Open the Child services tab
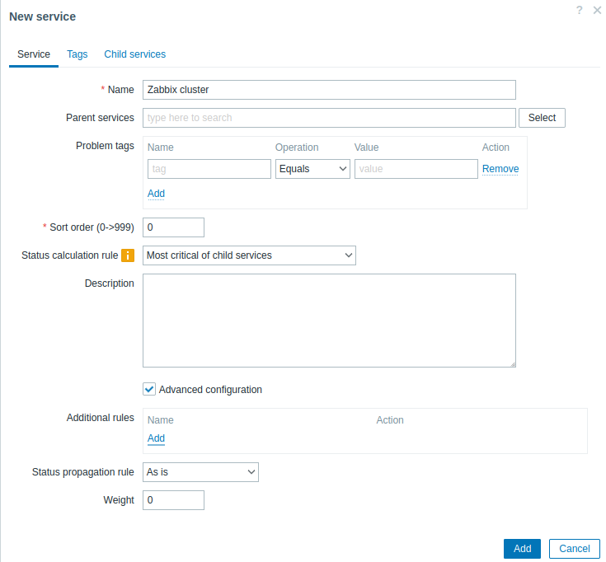The image size is (606, 562). pyautogui.click(x=134, y=54)
